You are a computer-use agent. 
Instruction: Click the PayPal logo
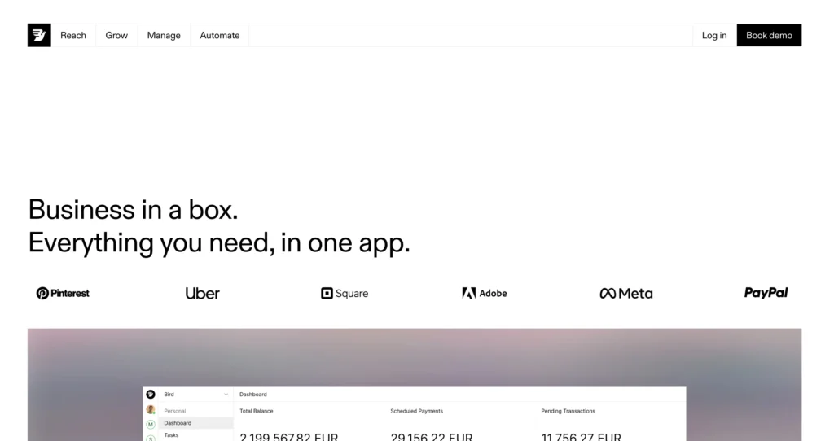pyautogui.click(x=766, y=293)
